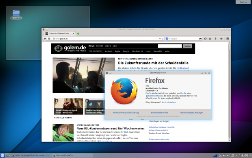
Task: Switch to the Golem.de Firefox taskbar entry
Action: pyautogui.click(x=31, y=156)
